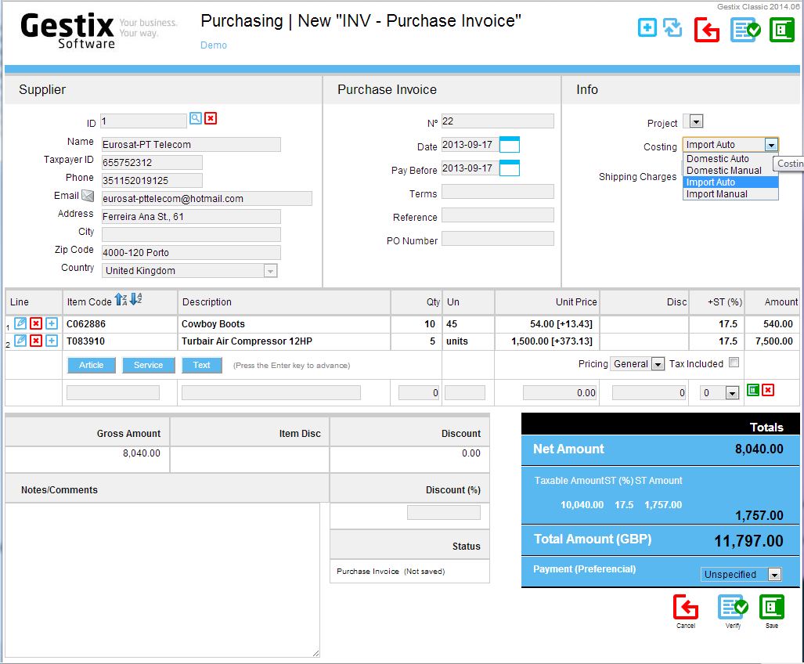Click the Taxpayer ID field 655752312

point(152,163)
